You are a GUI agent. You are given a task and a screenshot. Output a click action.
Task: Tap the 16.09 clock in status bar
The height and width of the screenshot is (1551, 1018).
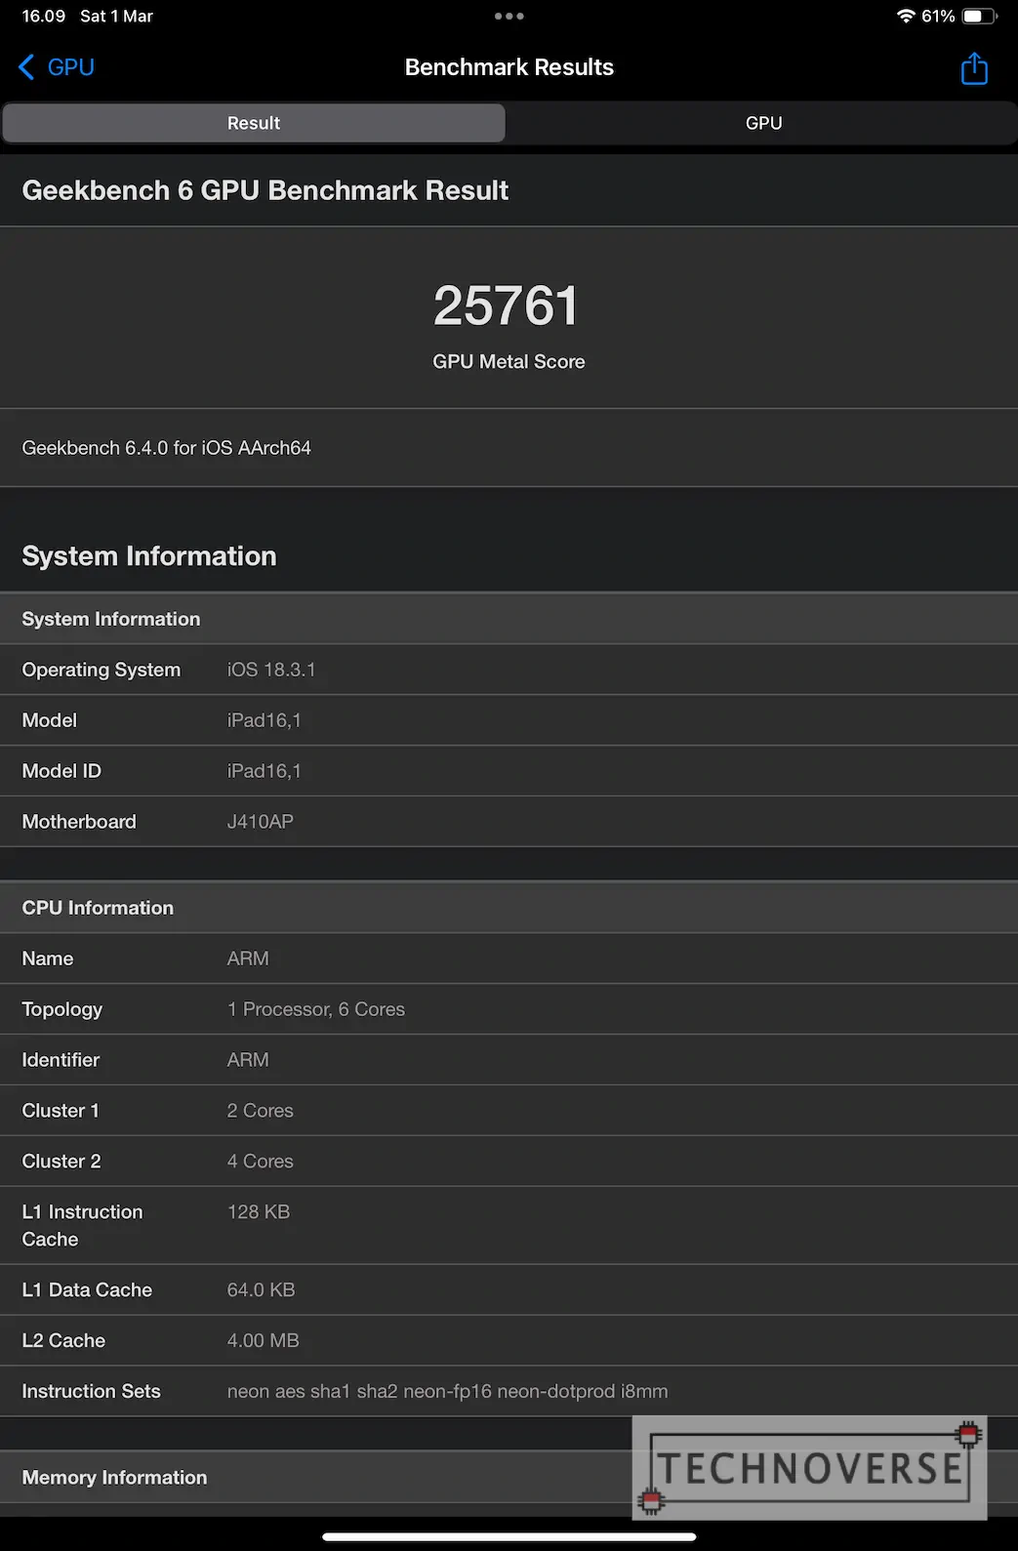44,16
